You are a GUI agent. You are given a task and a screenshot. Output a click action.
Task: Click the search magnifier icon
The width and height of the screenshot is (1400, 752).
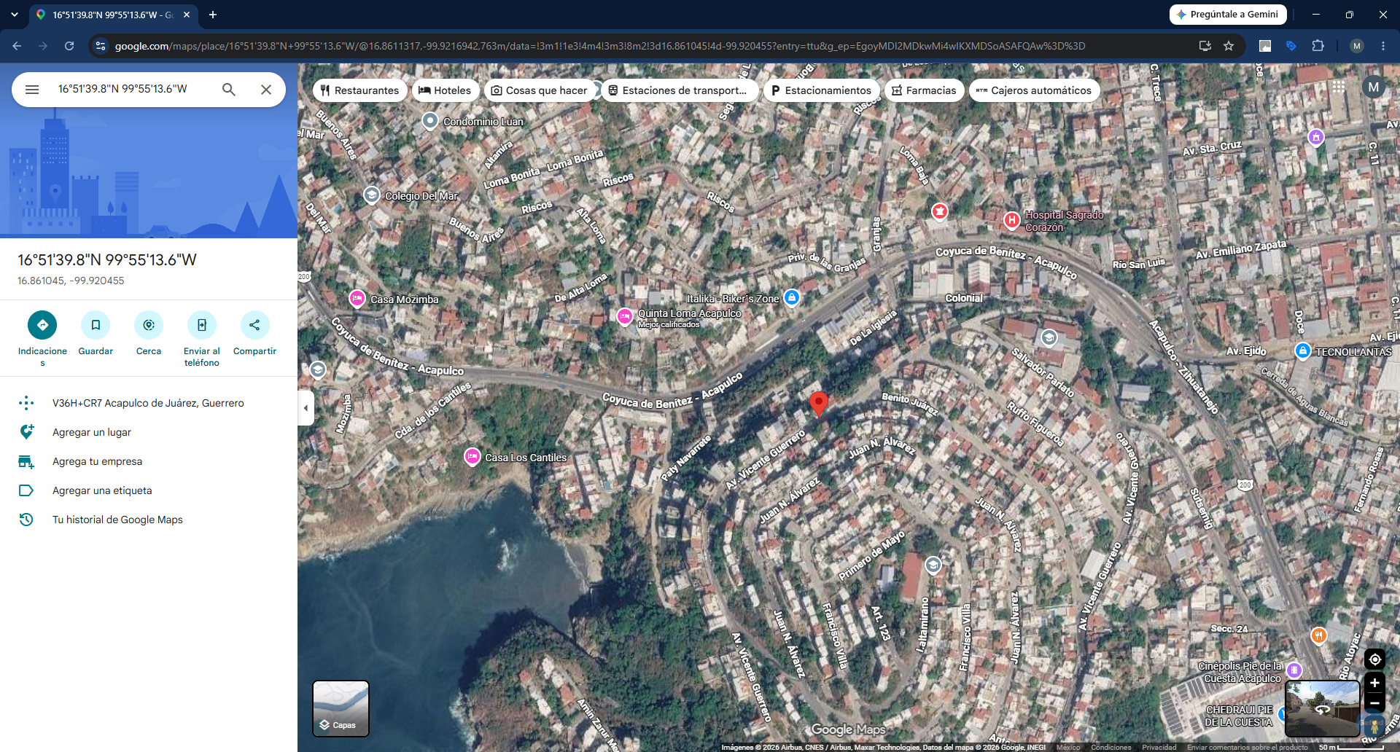click(x=229, y=90)
